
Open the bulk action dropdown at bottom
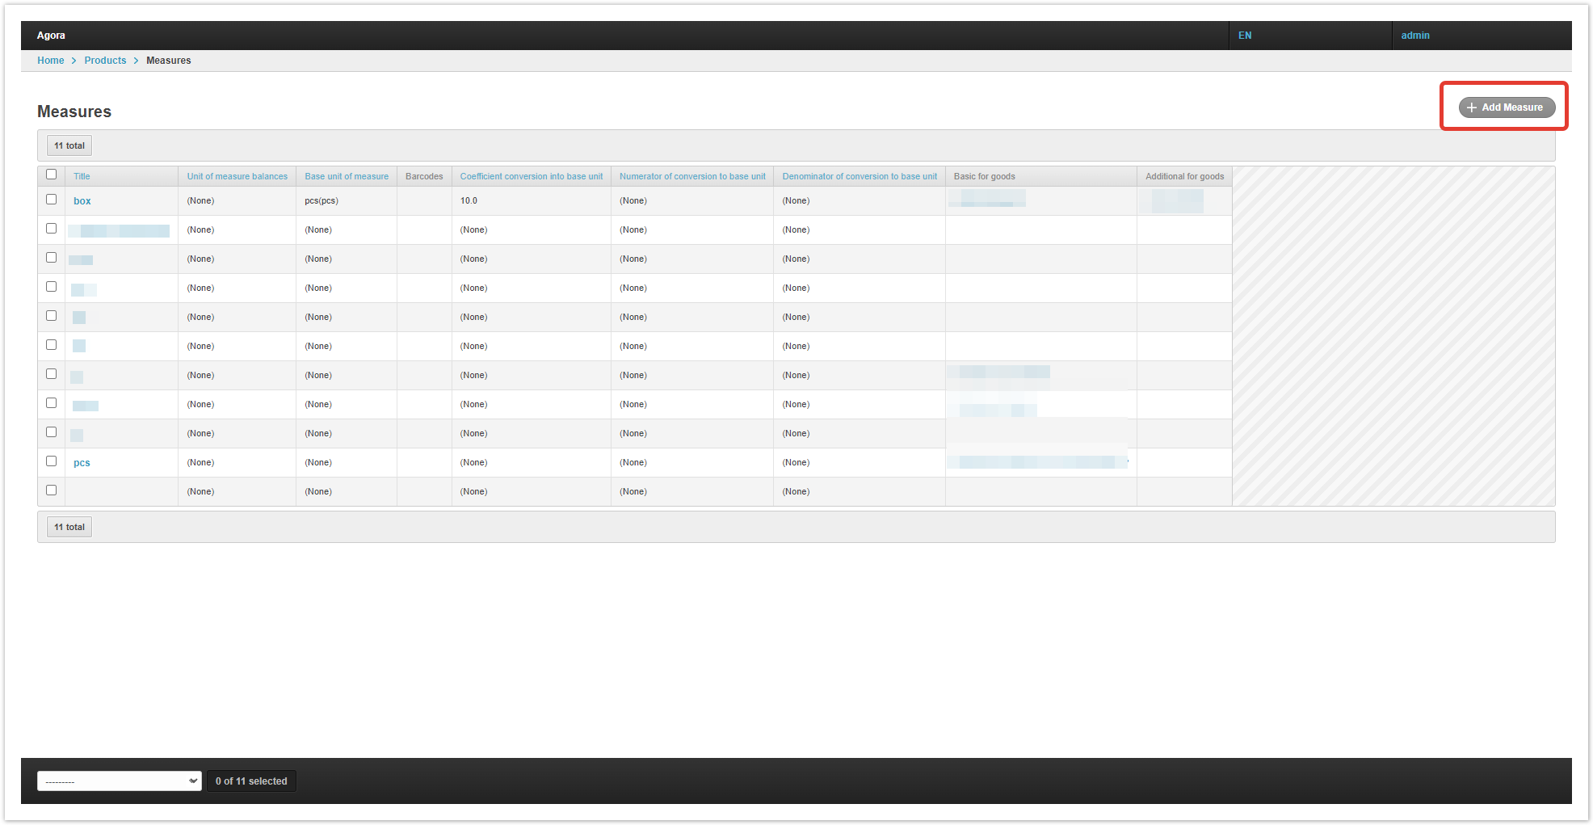[120, 781]
